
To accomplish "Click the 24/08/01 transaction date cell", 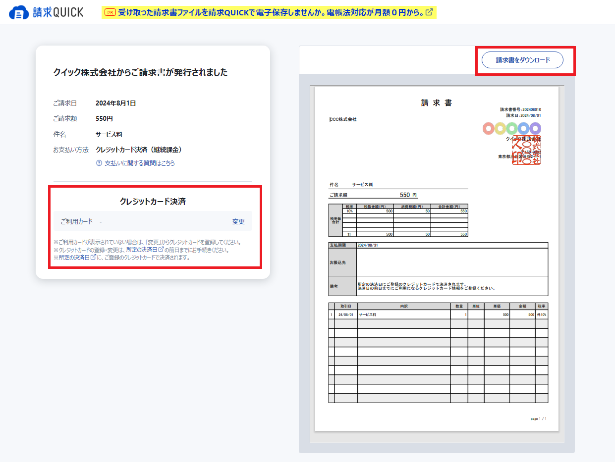I will pyautogui.click(x=346, y=314).
